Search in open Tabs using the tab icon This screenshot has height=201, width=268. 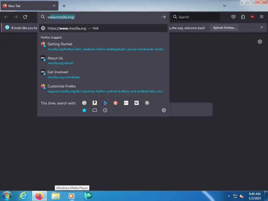pyautogui.click(x=95, y=110)
